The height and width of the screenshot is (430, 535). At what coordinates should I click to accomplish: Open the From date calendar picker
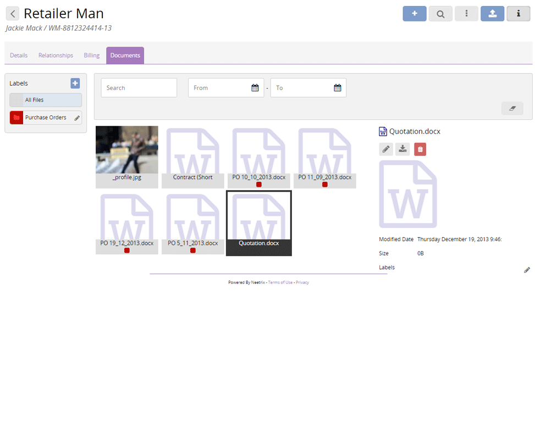pos(255,88)
